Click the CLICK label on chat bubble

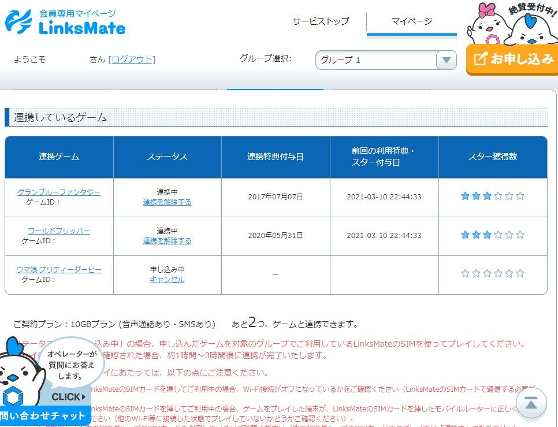(x=68, y=397)
